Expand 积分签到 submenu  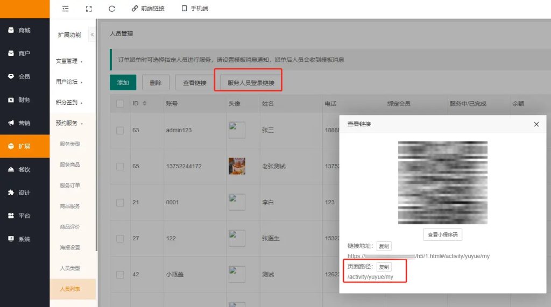69,103
